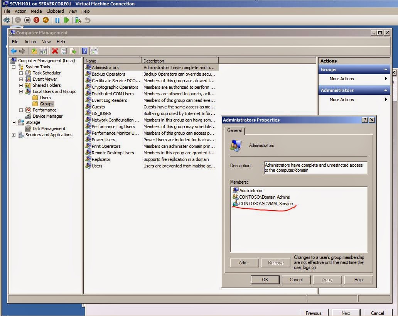Click the blue Back arrow in Computer Management
Screen dimensions: 398x316
[x=13, y=51]
